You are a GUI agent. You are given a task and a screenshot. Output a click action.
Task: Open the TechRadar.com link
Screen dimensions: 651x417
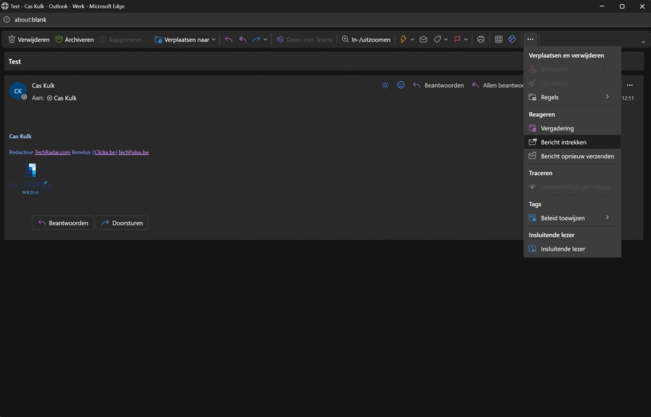pos(52,152)
